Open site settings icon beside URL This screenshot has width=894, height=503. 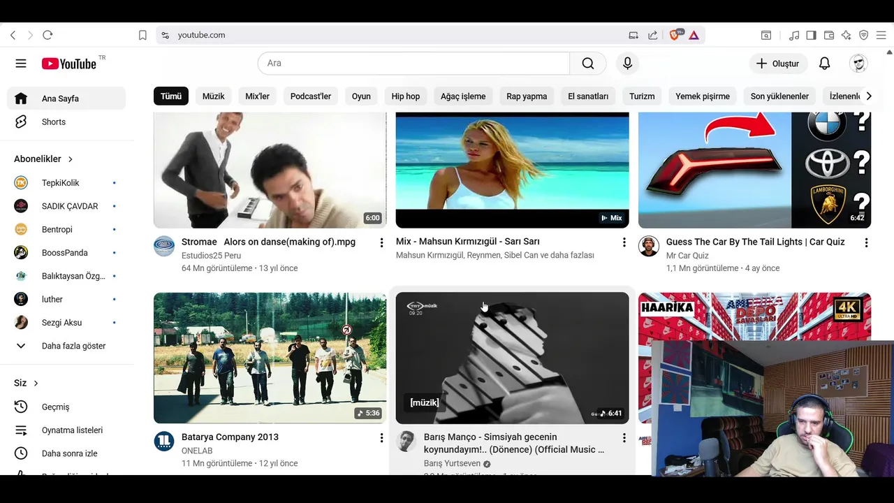point(165,35)
